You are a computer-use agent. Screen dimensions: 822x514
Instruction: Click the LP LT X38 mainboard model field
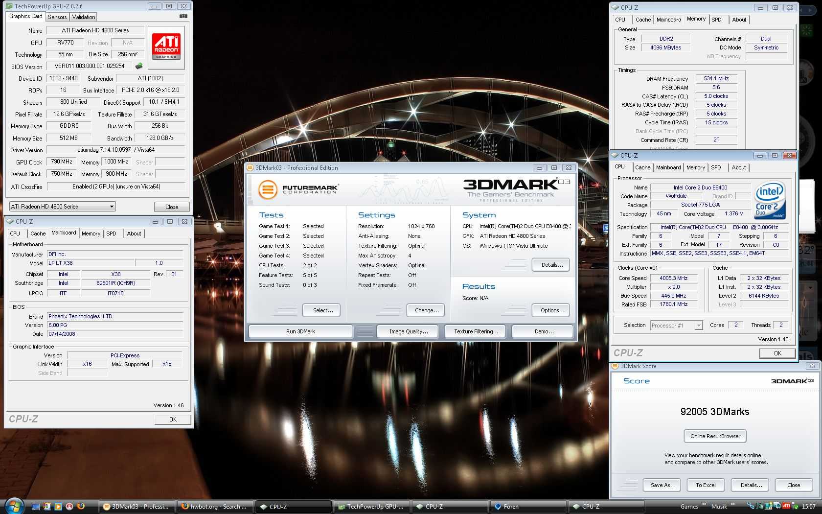(90, 263)
